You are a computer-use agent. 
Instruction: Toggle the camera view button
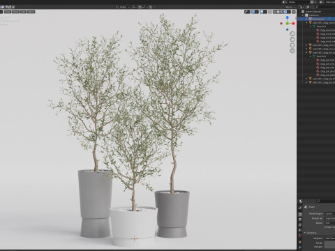pyautogui.click(x=292, y=45)
